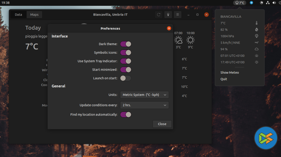This screenshot has width=281, height=157.
Task: Click the volume speaker icon
Action: pos(274,3)
